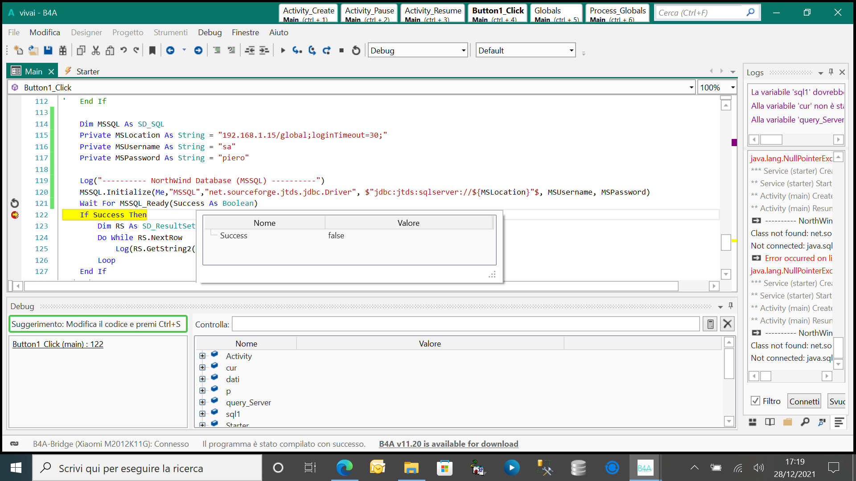Toggle the Filtro checkbox

tap(756, 401)
